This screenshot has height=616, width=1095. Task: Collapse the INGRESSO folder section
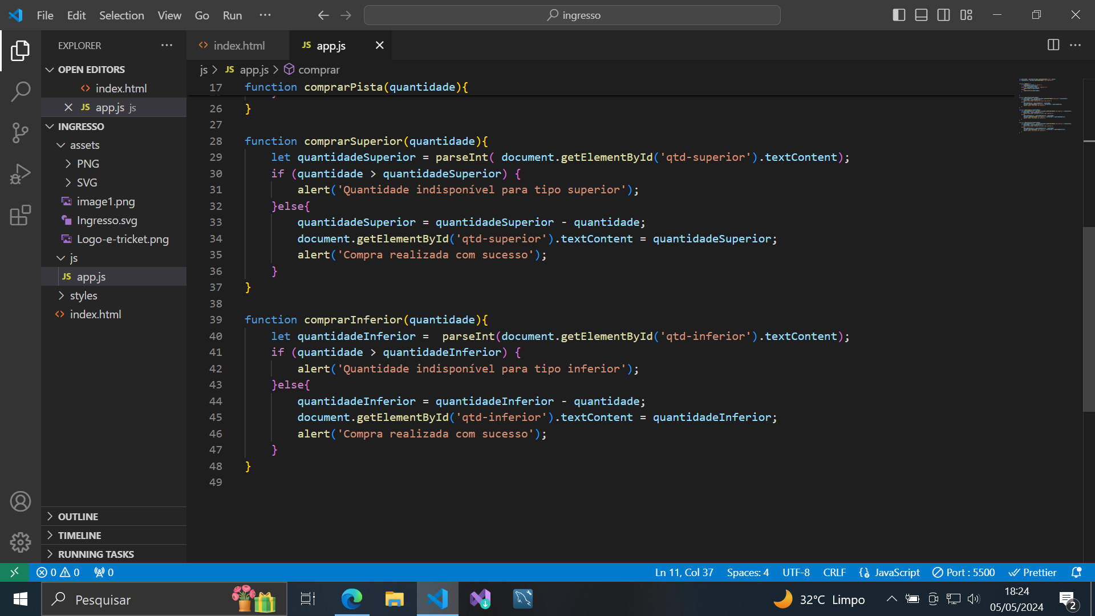tap(114, 127)
